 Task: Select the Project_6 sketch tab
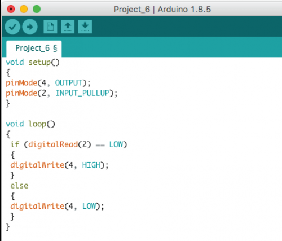coord(34,49)
